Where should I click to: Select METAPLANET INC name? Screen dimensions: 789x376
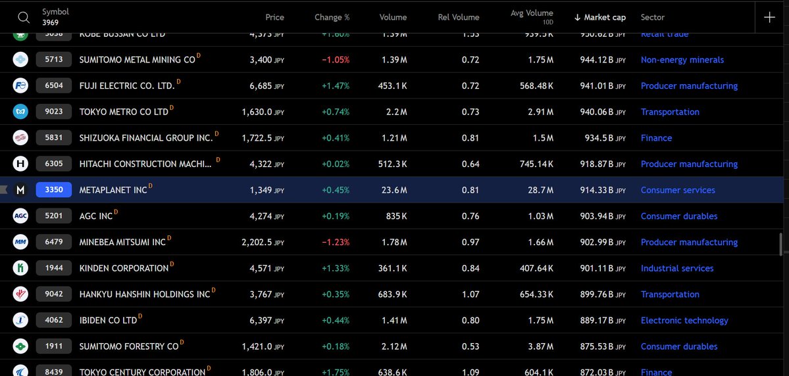tap(113, 190)
